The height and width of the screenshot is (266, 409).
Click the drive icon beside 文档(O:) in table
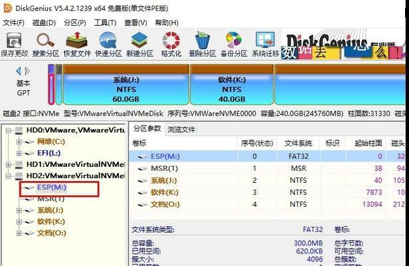[x=142, y=205]
